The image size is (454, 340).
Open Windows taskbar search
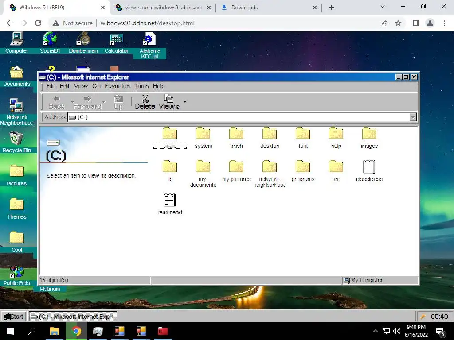tap(32, 331)
